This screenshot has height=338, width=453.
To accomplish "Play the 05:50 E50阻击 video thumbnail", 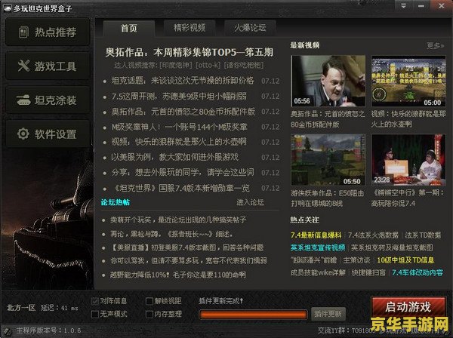I will tap(328, 160).
